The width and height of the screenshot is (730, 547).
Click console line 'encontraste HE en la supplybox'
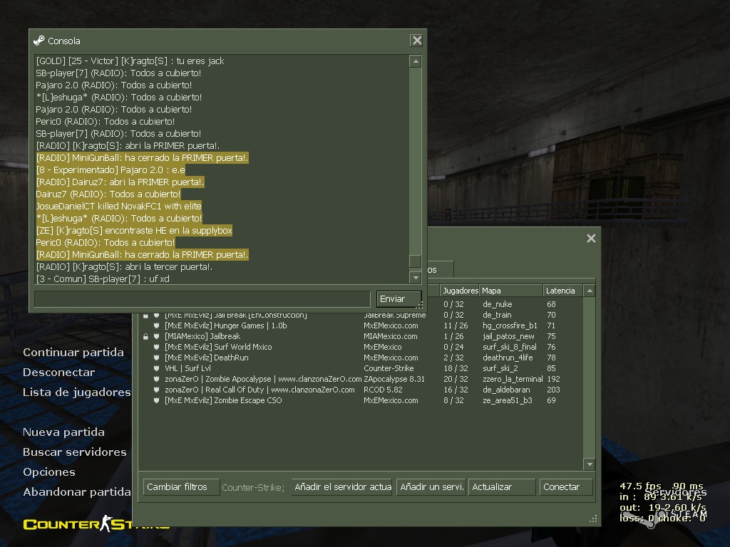coord(134,230)
